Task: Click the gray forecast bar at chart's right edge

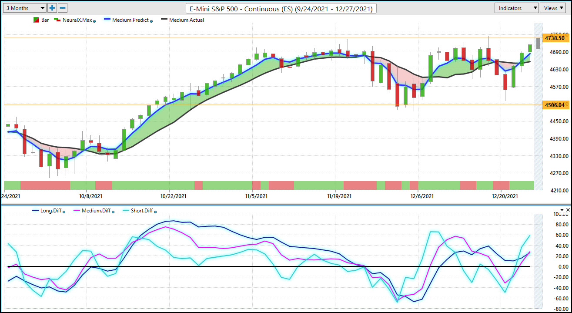Action: [538, 43]
